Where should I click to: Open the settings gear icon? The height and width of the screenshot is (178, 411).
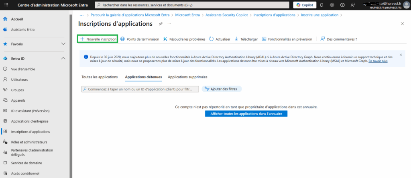[332, 5]
